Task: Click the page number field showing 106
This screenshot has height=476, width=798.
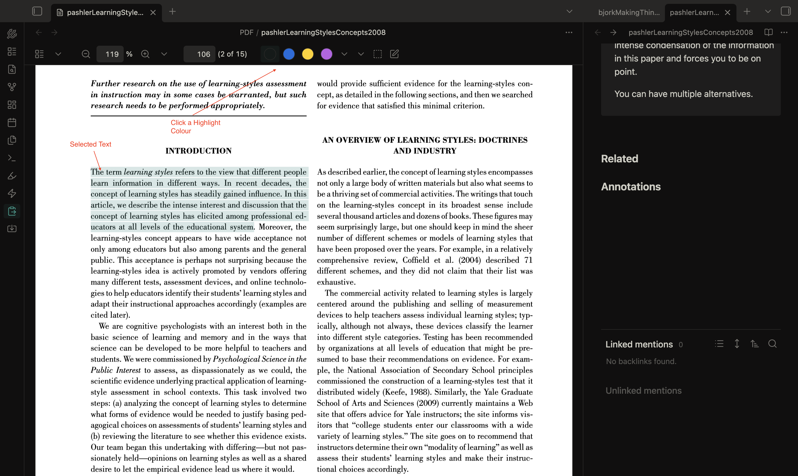Action: pyautogui.click(x=199, y=54)
